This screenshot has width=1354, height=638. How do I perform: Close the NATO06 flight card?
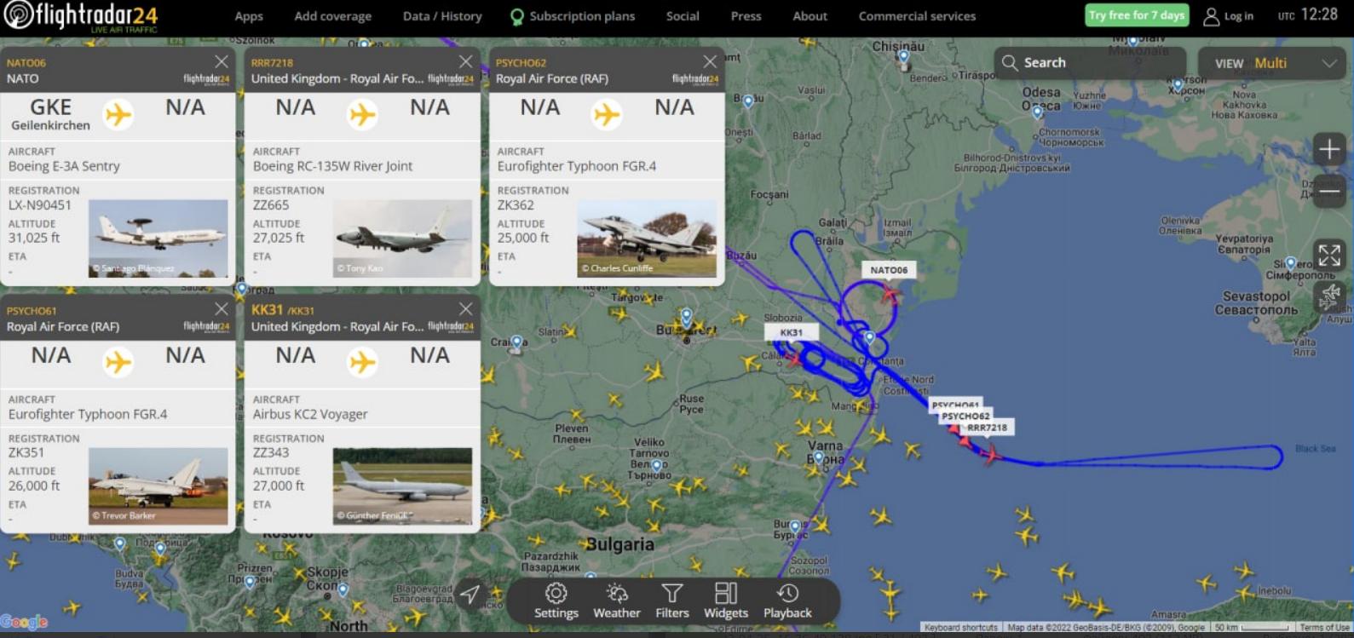click(222, 61)
